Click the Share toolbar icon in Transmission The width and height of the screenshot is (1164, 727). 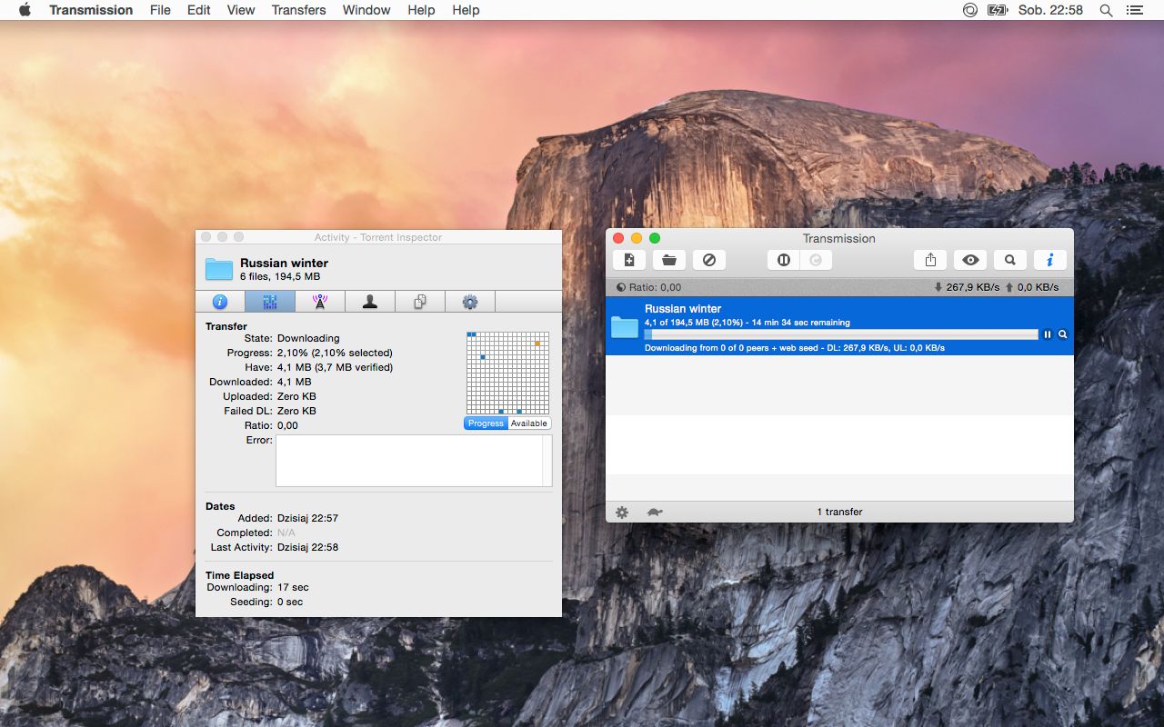[930, 260]
